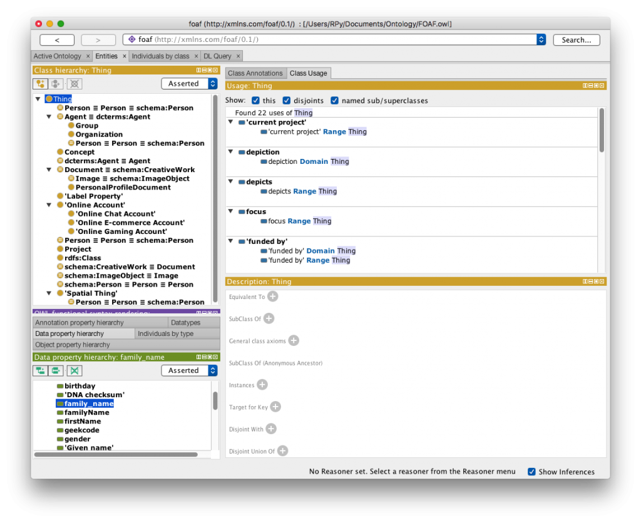Add a General class axiom
Screen dimensions: 641x523
click(x=294, y=340)
